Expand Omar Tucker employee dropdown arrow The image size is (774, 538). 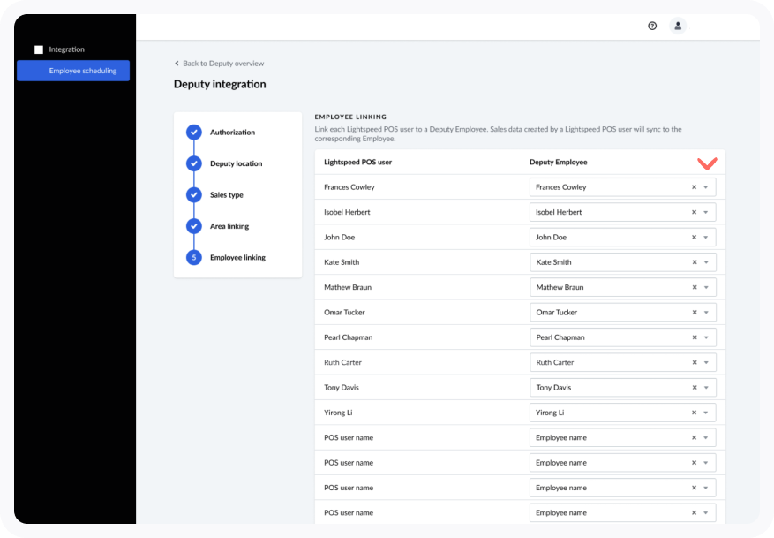(706, 313)
